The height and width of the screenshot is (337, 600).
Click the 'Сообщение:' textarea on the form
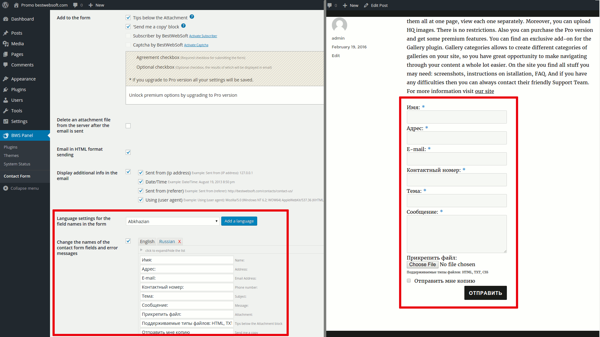tap(457, 234)
